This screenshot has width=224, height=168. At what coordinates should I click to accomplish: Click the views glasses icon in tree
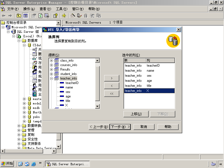(35, 59)
